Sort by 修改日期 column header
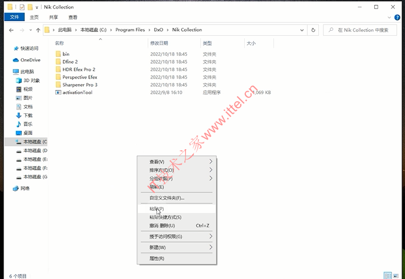Image resolution: width=405 pixels, height=279 pixels. [x=159, y=43]
